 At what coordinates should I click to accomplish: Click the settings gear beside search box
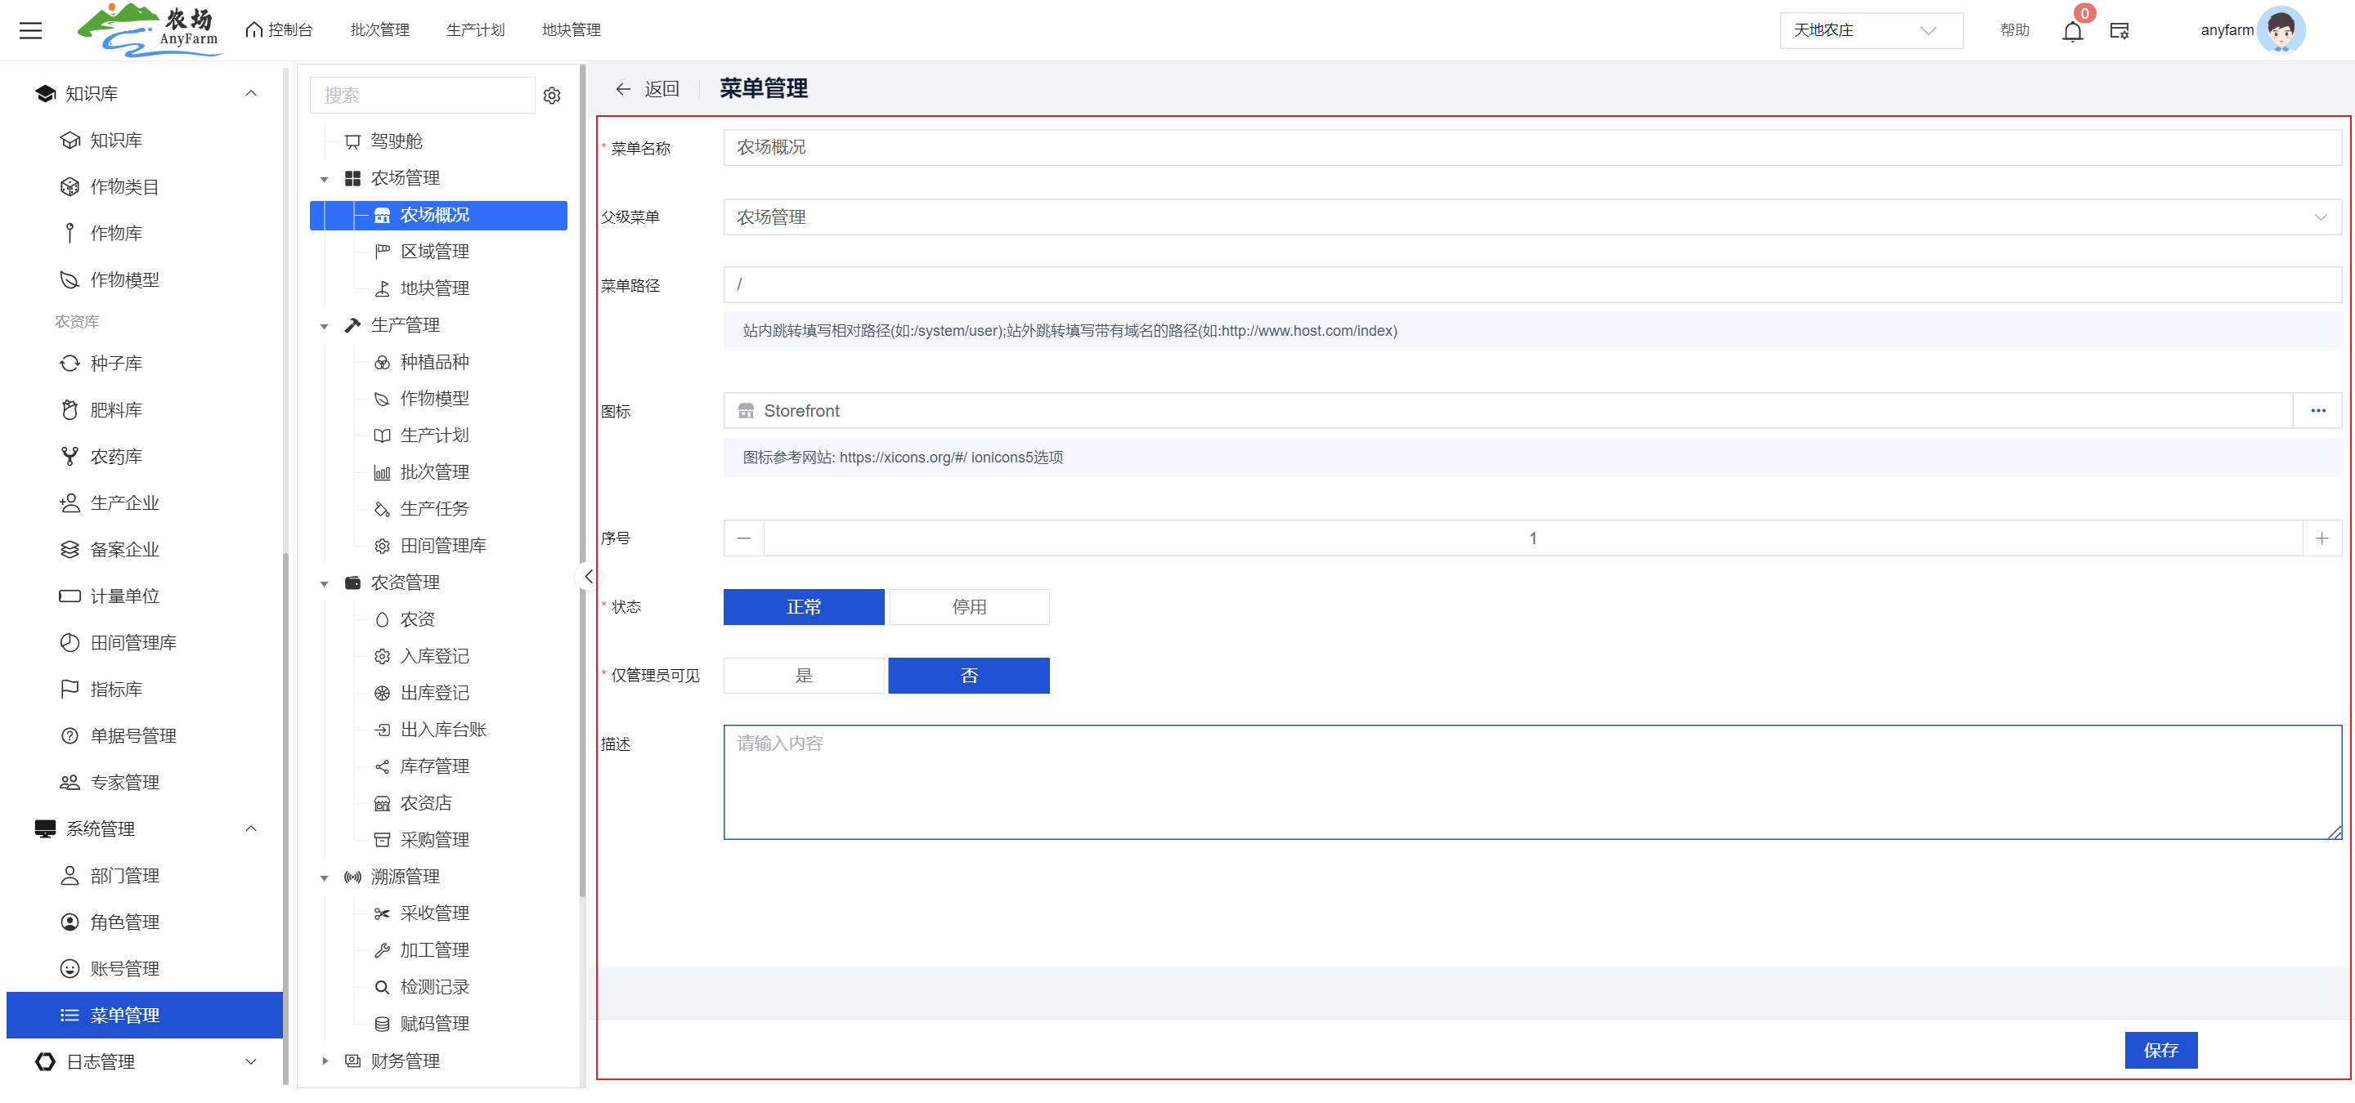[x=551, y=95]
